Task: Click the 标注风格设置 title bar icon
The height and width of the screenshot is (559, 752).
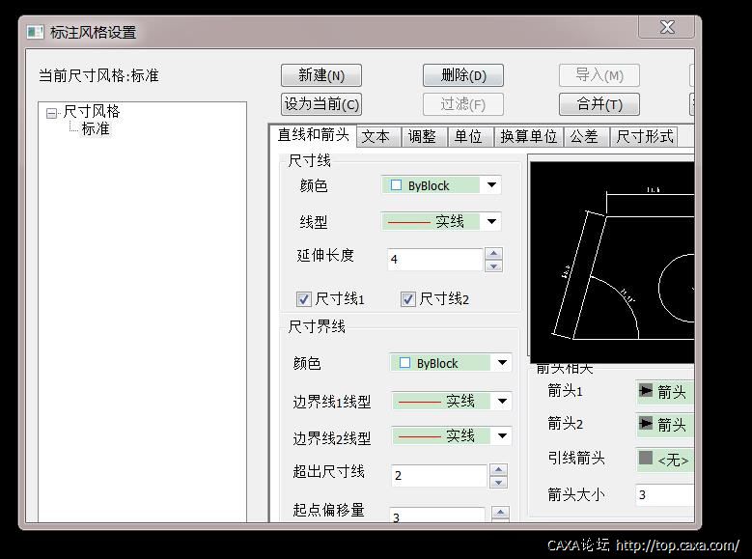Action: click(35, 32)
